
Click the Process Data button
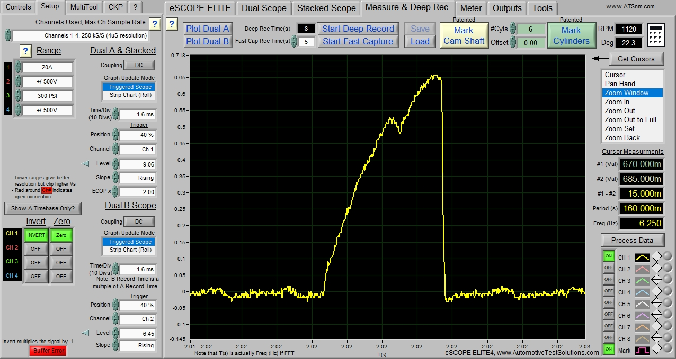[x=631, y=240]
